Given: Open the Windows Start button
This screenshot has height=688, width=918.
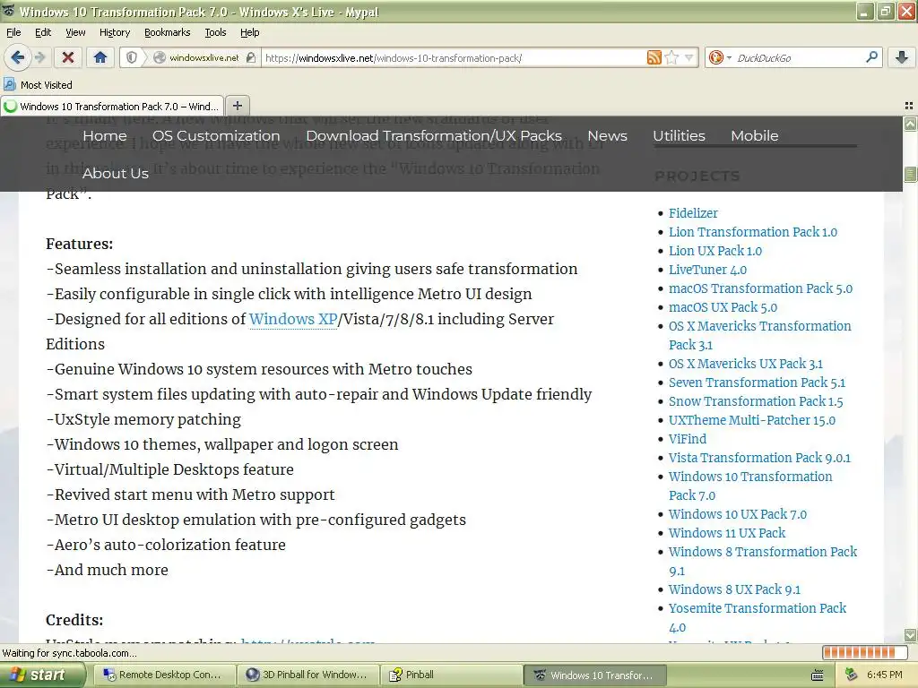Looking at the screenshot, I should click(x=41, y=675).
